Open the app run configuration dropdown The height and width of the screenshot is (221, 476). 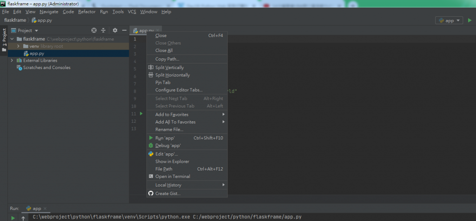click(x=449, y=20)
